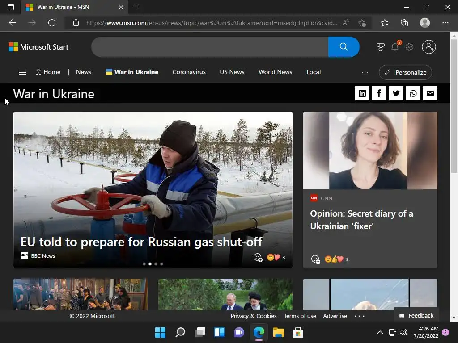The image size is (458, 343).
Task: Select first carousel slide dot
Action: pyautogui.click(x=144, y=264)
